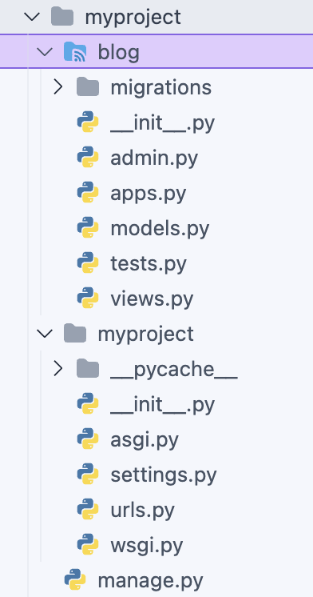The image size is (313, 597).
Task: Open tests.py file
Action: [x=149, y=264]
